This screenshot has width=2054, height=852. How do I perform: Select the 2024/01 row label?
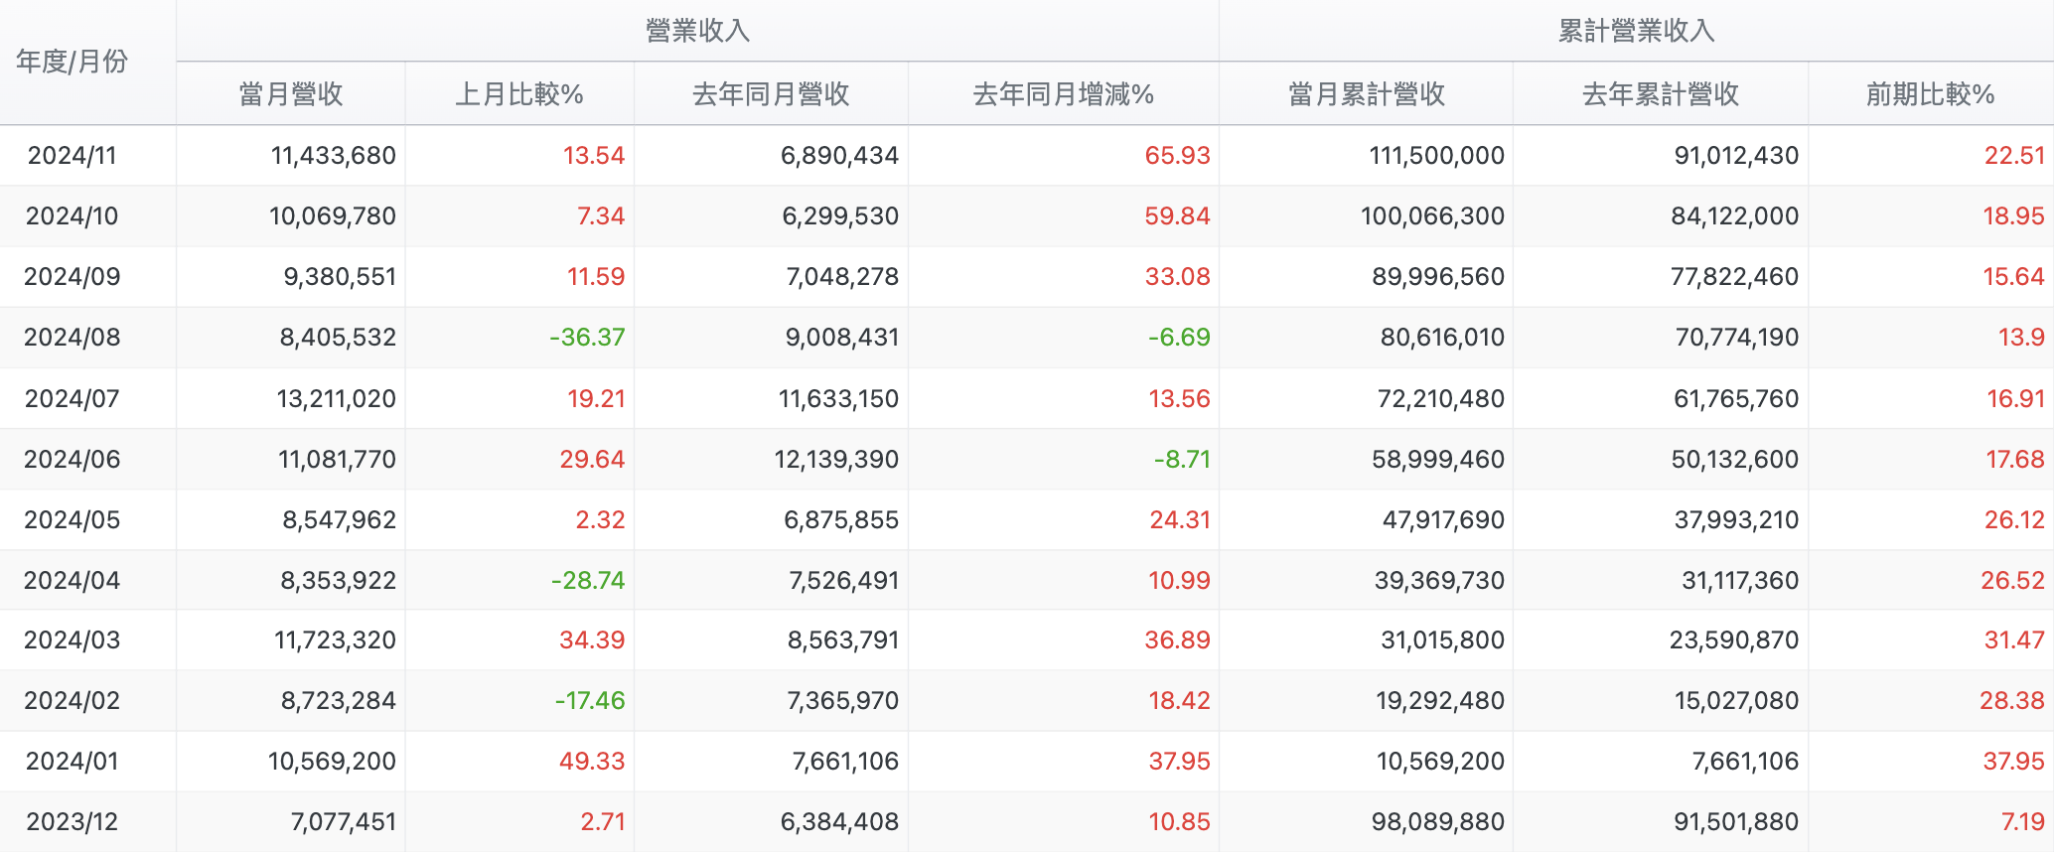click(x=73, y=762)
